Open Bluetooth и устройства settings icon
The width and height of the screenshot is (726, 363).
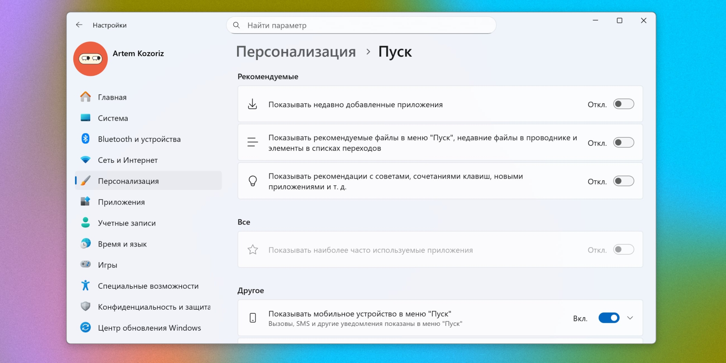[x=85, y=139]
